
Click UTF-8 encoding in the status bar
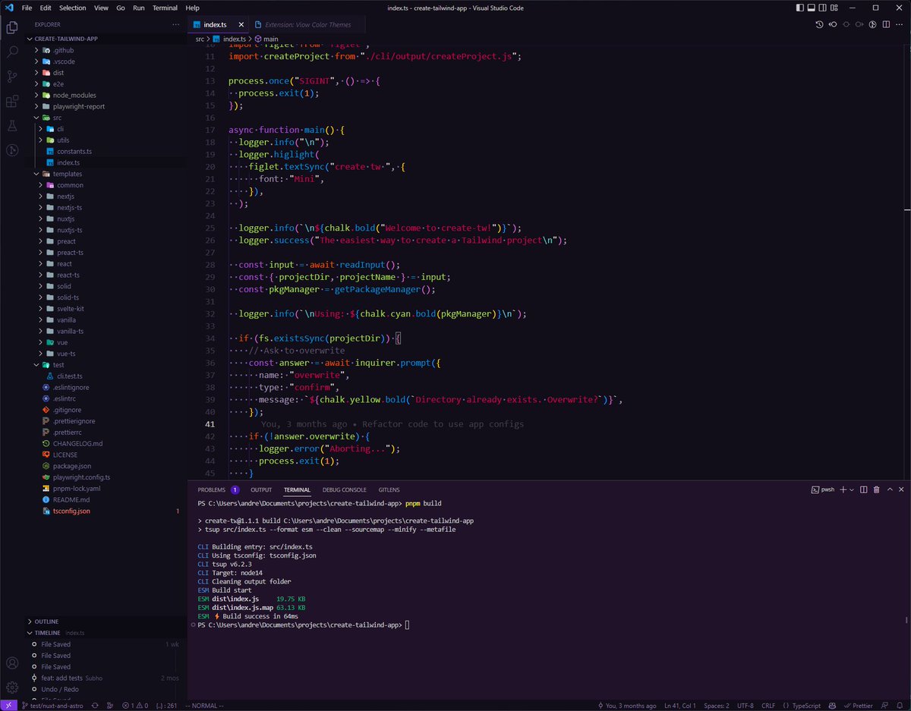[x=745, y=705]
